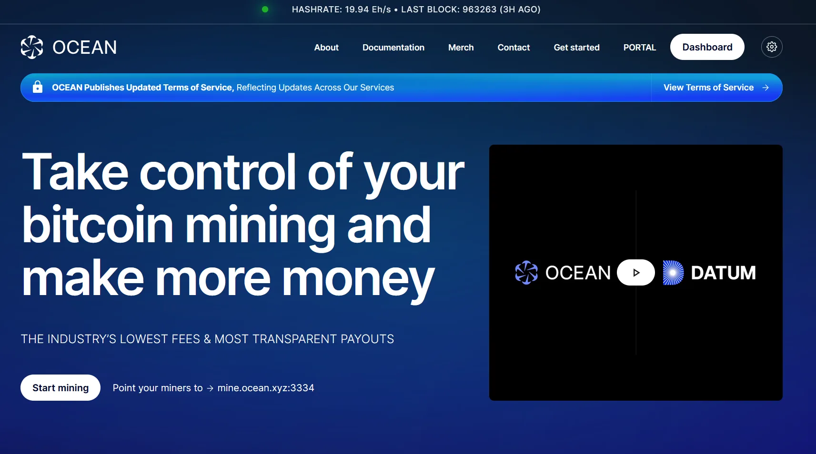Click the OCEAN swirl logo inside the video
Image resolution: width=816 pixels, height=454 pixels.
point(526,273)
